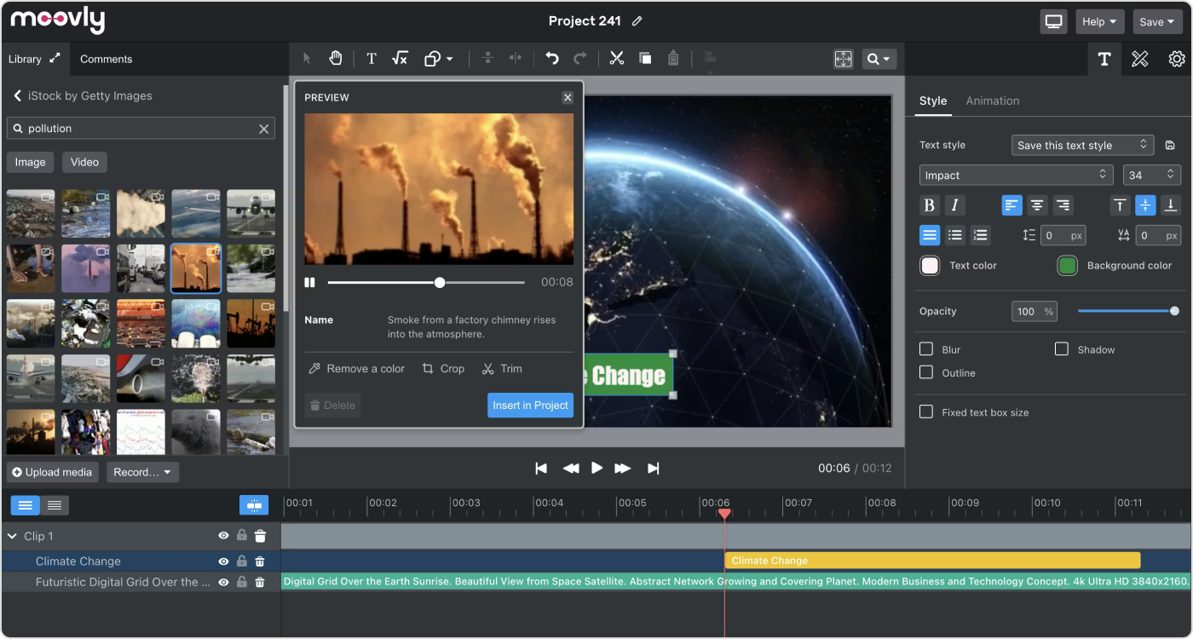The image size is (1193, 639).
Task: Insert the chimney smoke video in project
Action: click(x=530, y=405)
